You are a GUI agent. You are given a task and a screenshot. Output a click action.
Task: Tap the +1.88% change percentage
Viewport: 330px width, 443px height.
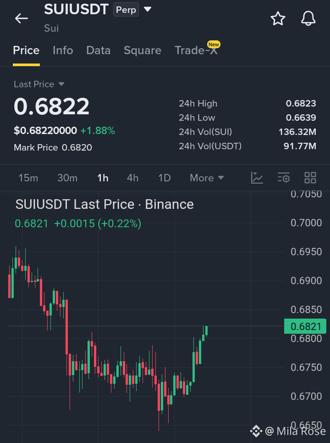coord(98,130)
